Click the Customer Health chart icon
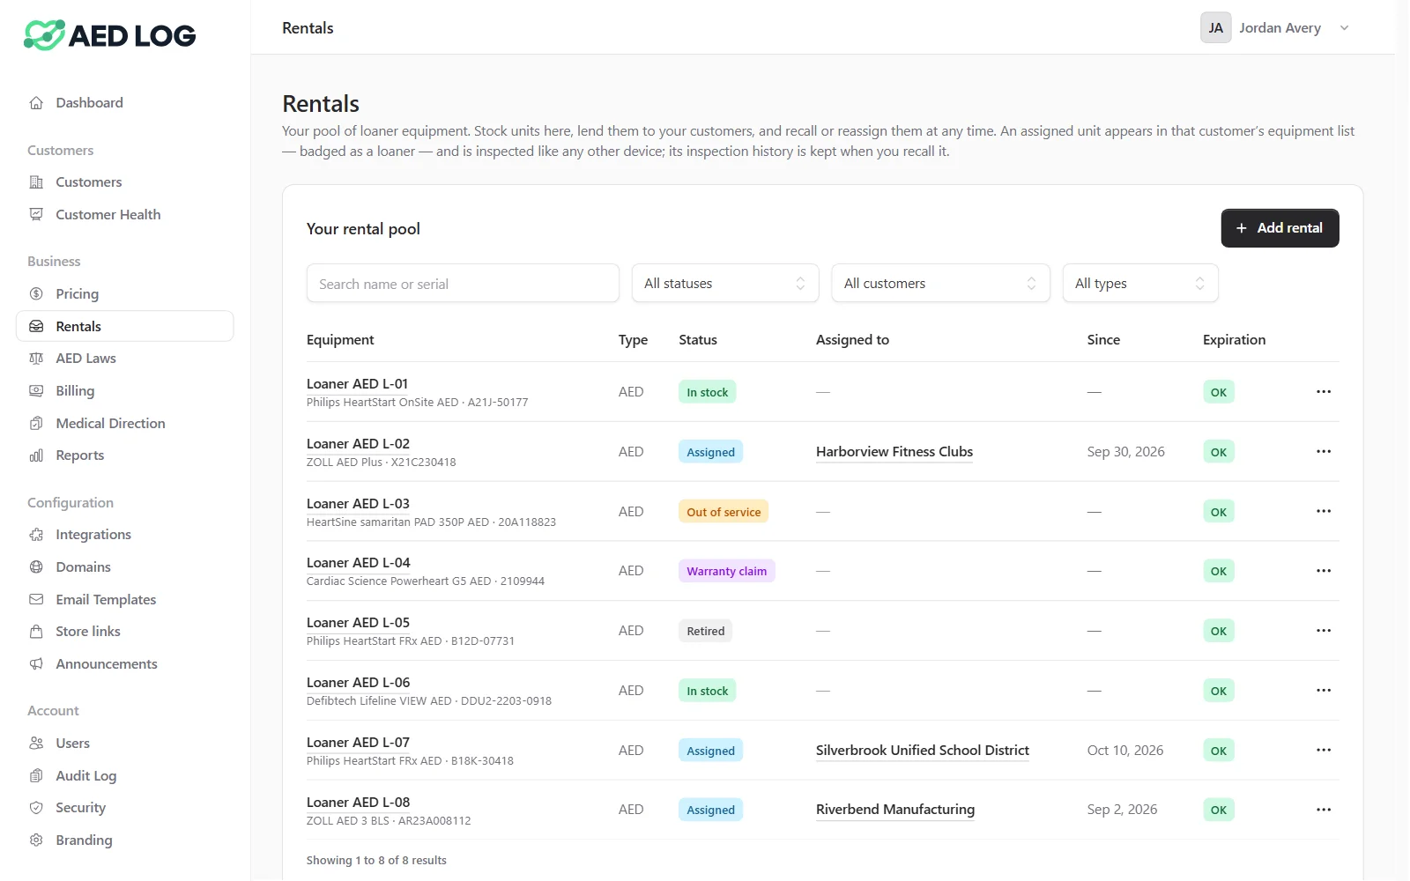The width and height of the screenshot is (1410, 881). point(36,215)
